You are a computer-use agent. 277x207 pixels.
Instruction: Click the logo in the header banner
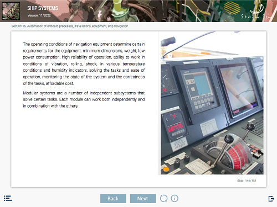[257, 12]
